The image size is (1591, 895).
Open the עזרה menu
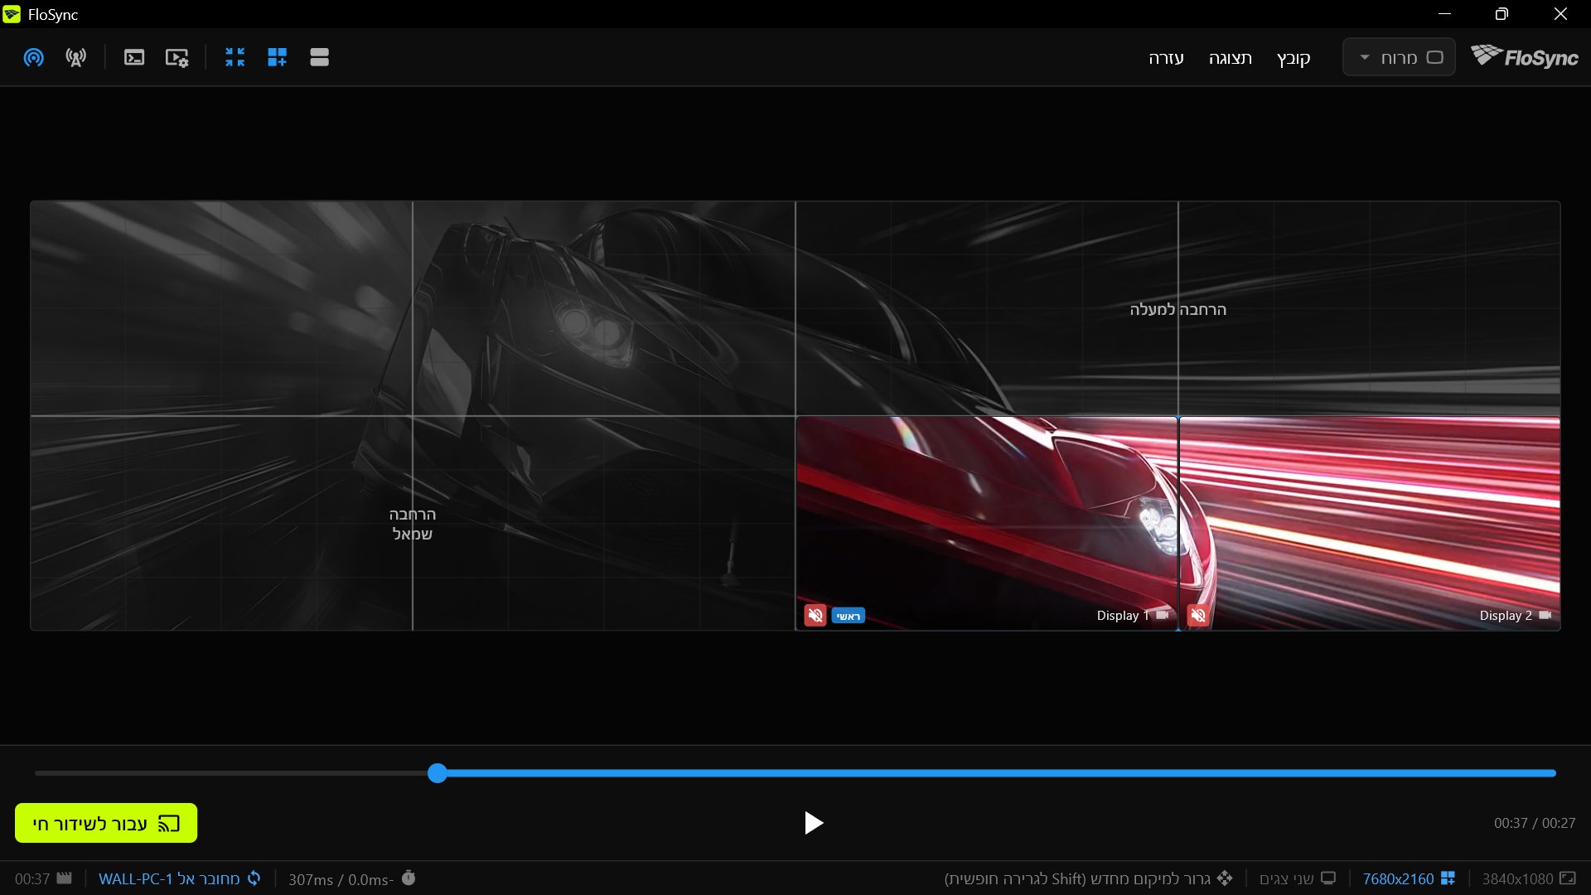[x=1166, y=58]
